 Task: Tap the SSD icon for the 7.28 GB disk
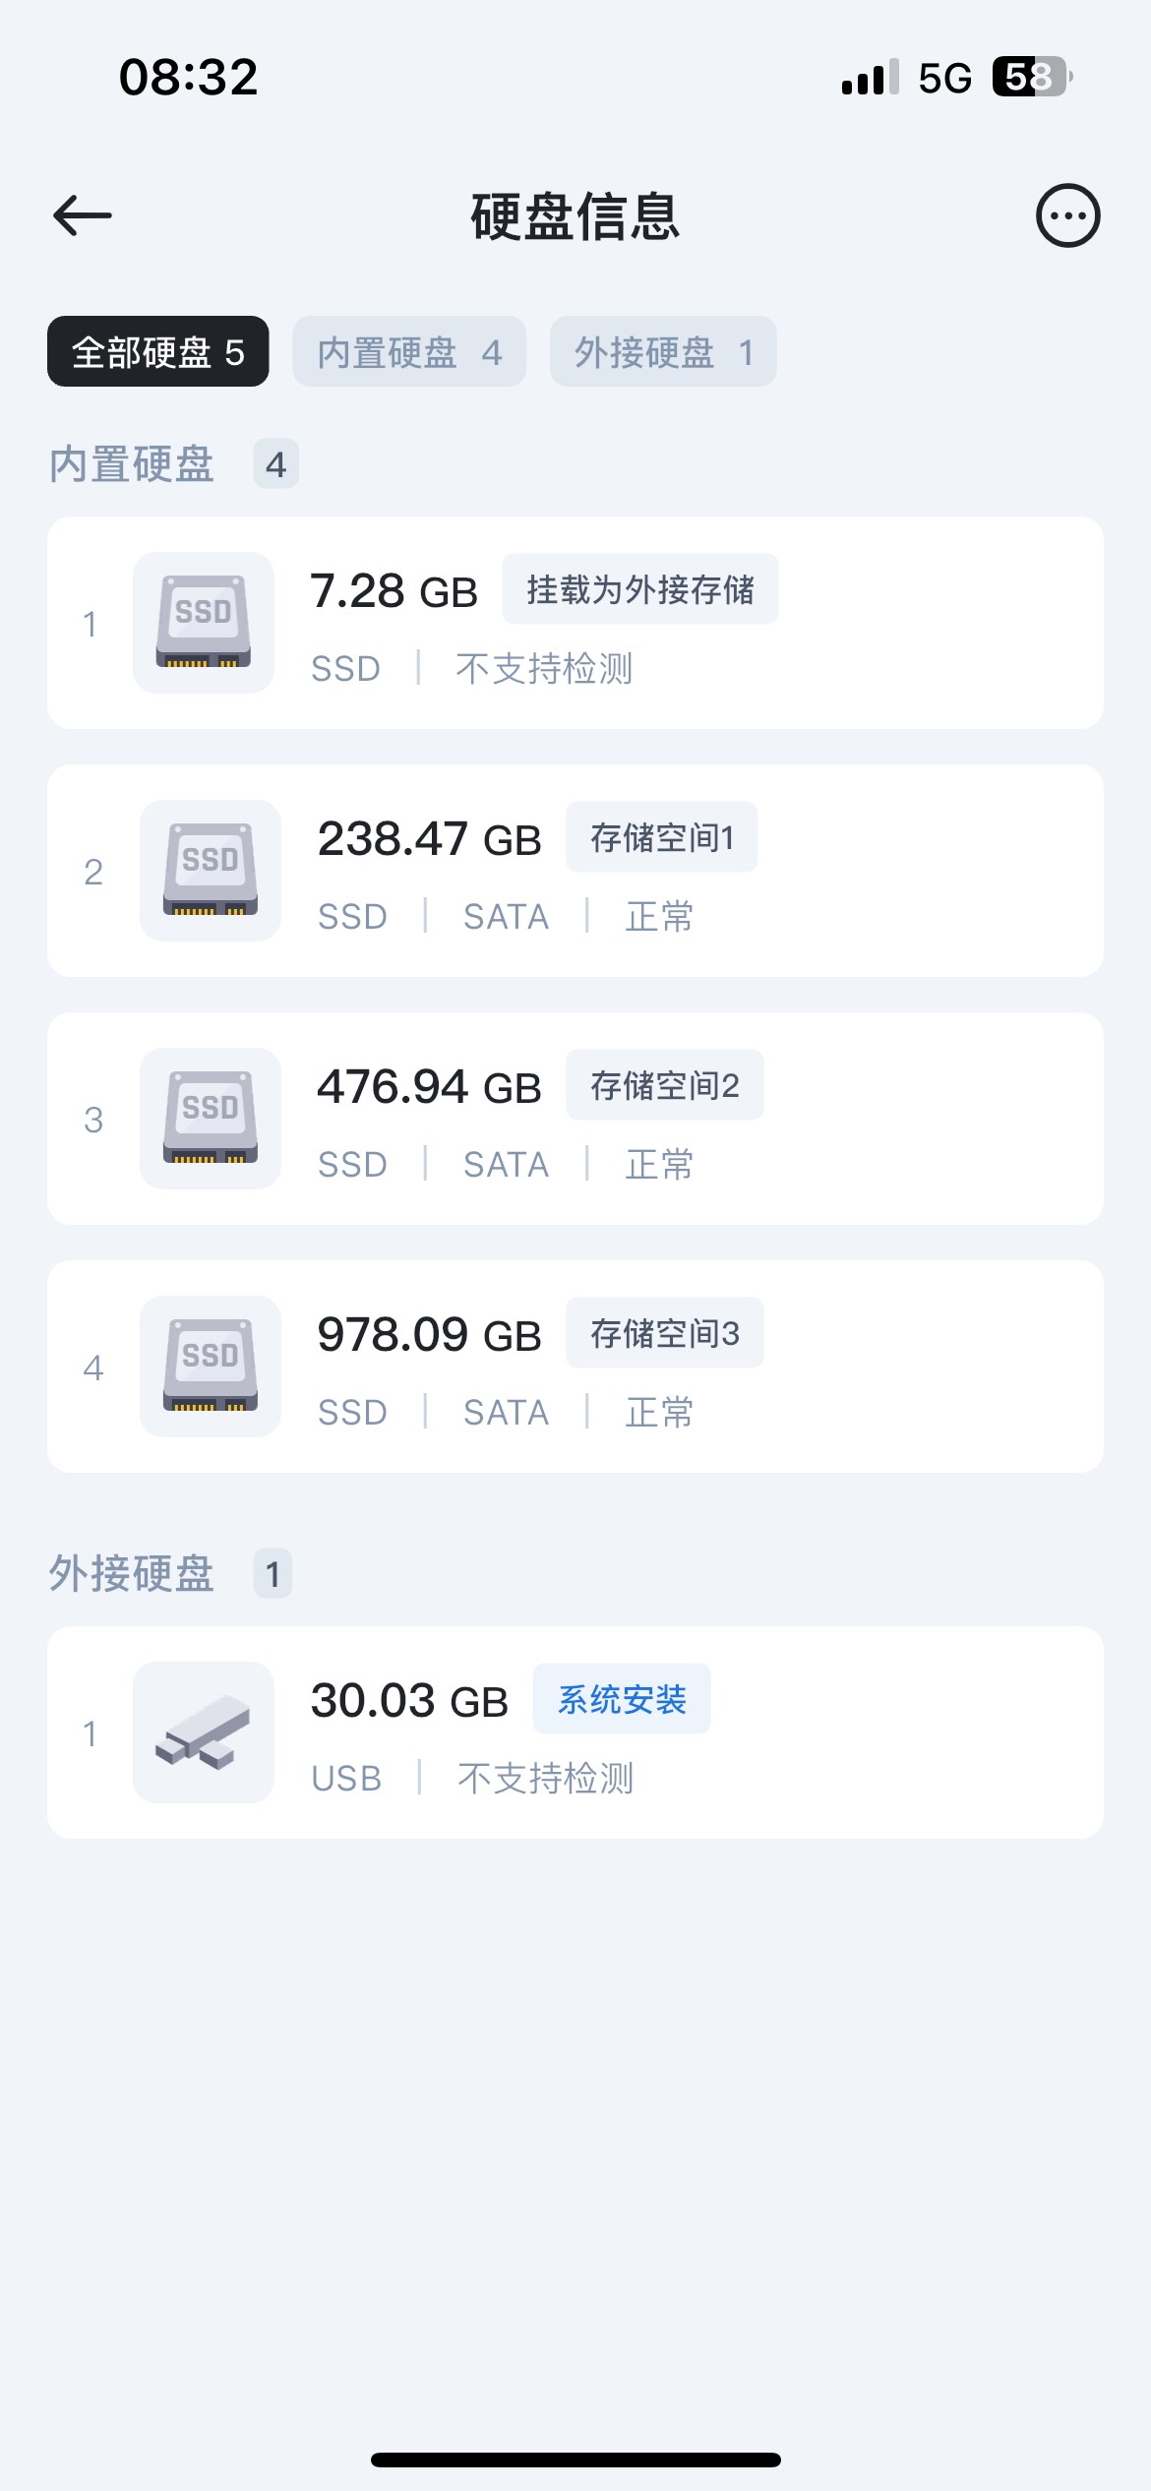(204, 623)
